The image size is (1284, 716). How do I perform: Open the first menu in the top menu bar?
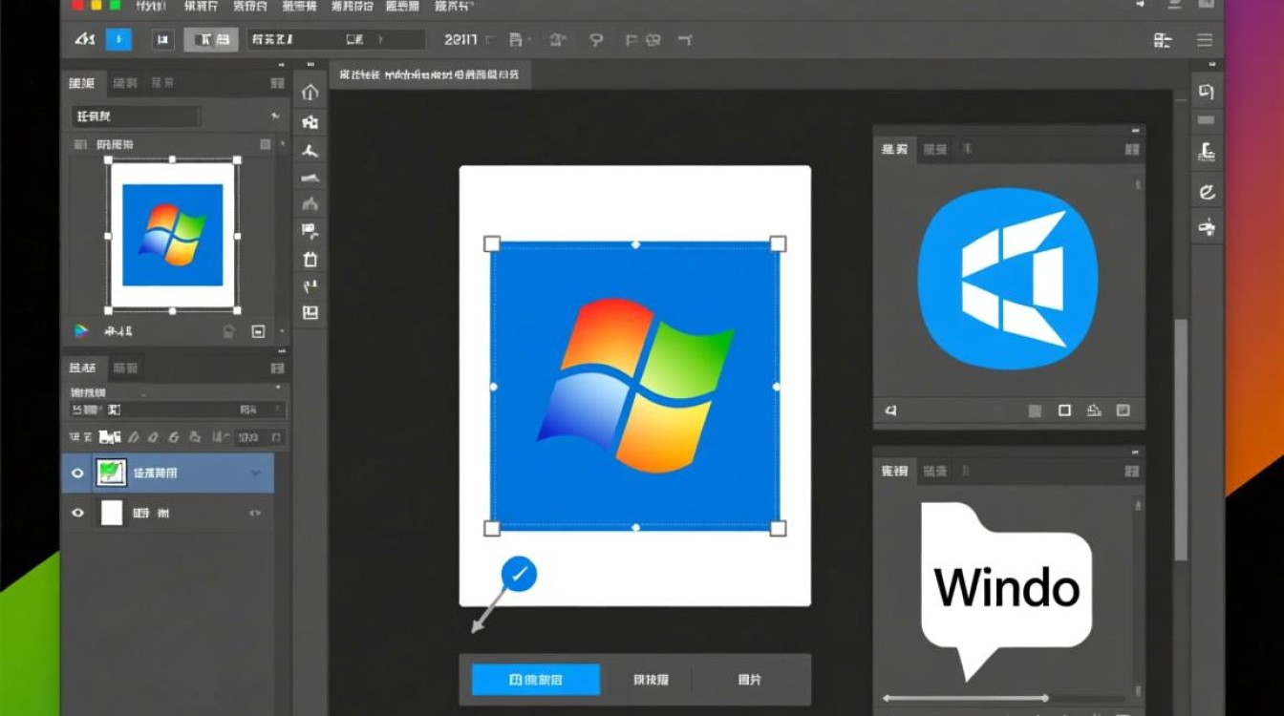click(x=149, y=7)
